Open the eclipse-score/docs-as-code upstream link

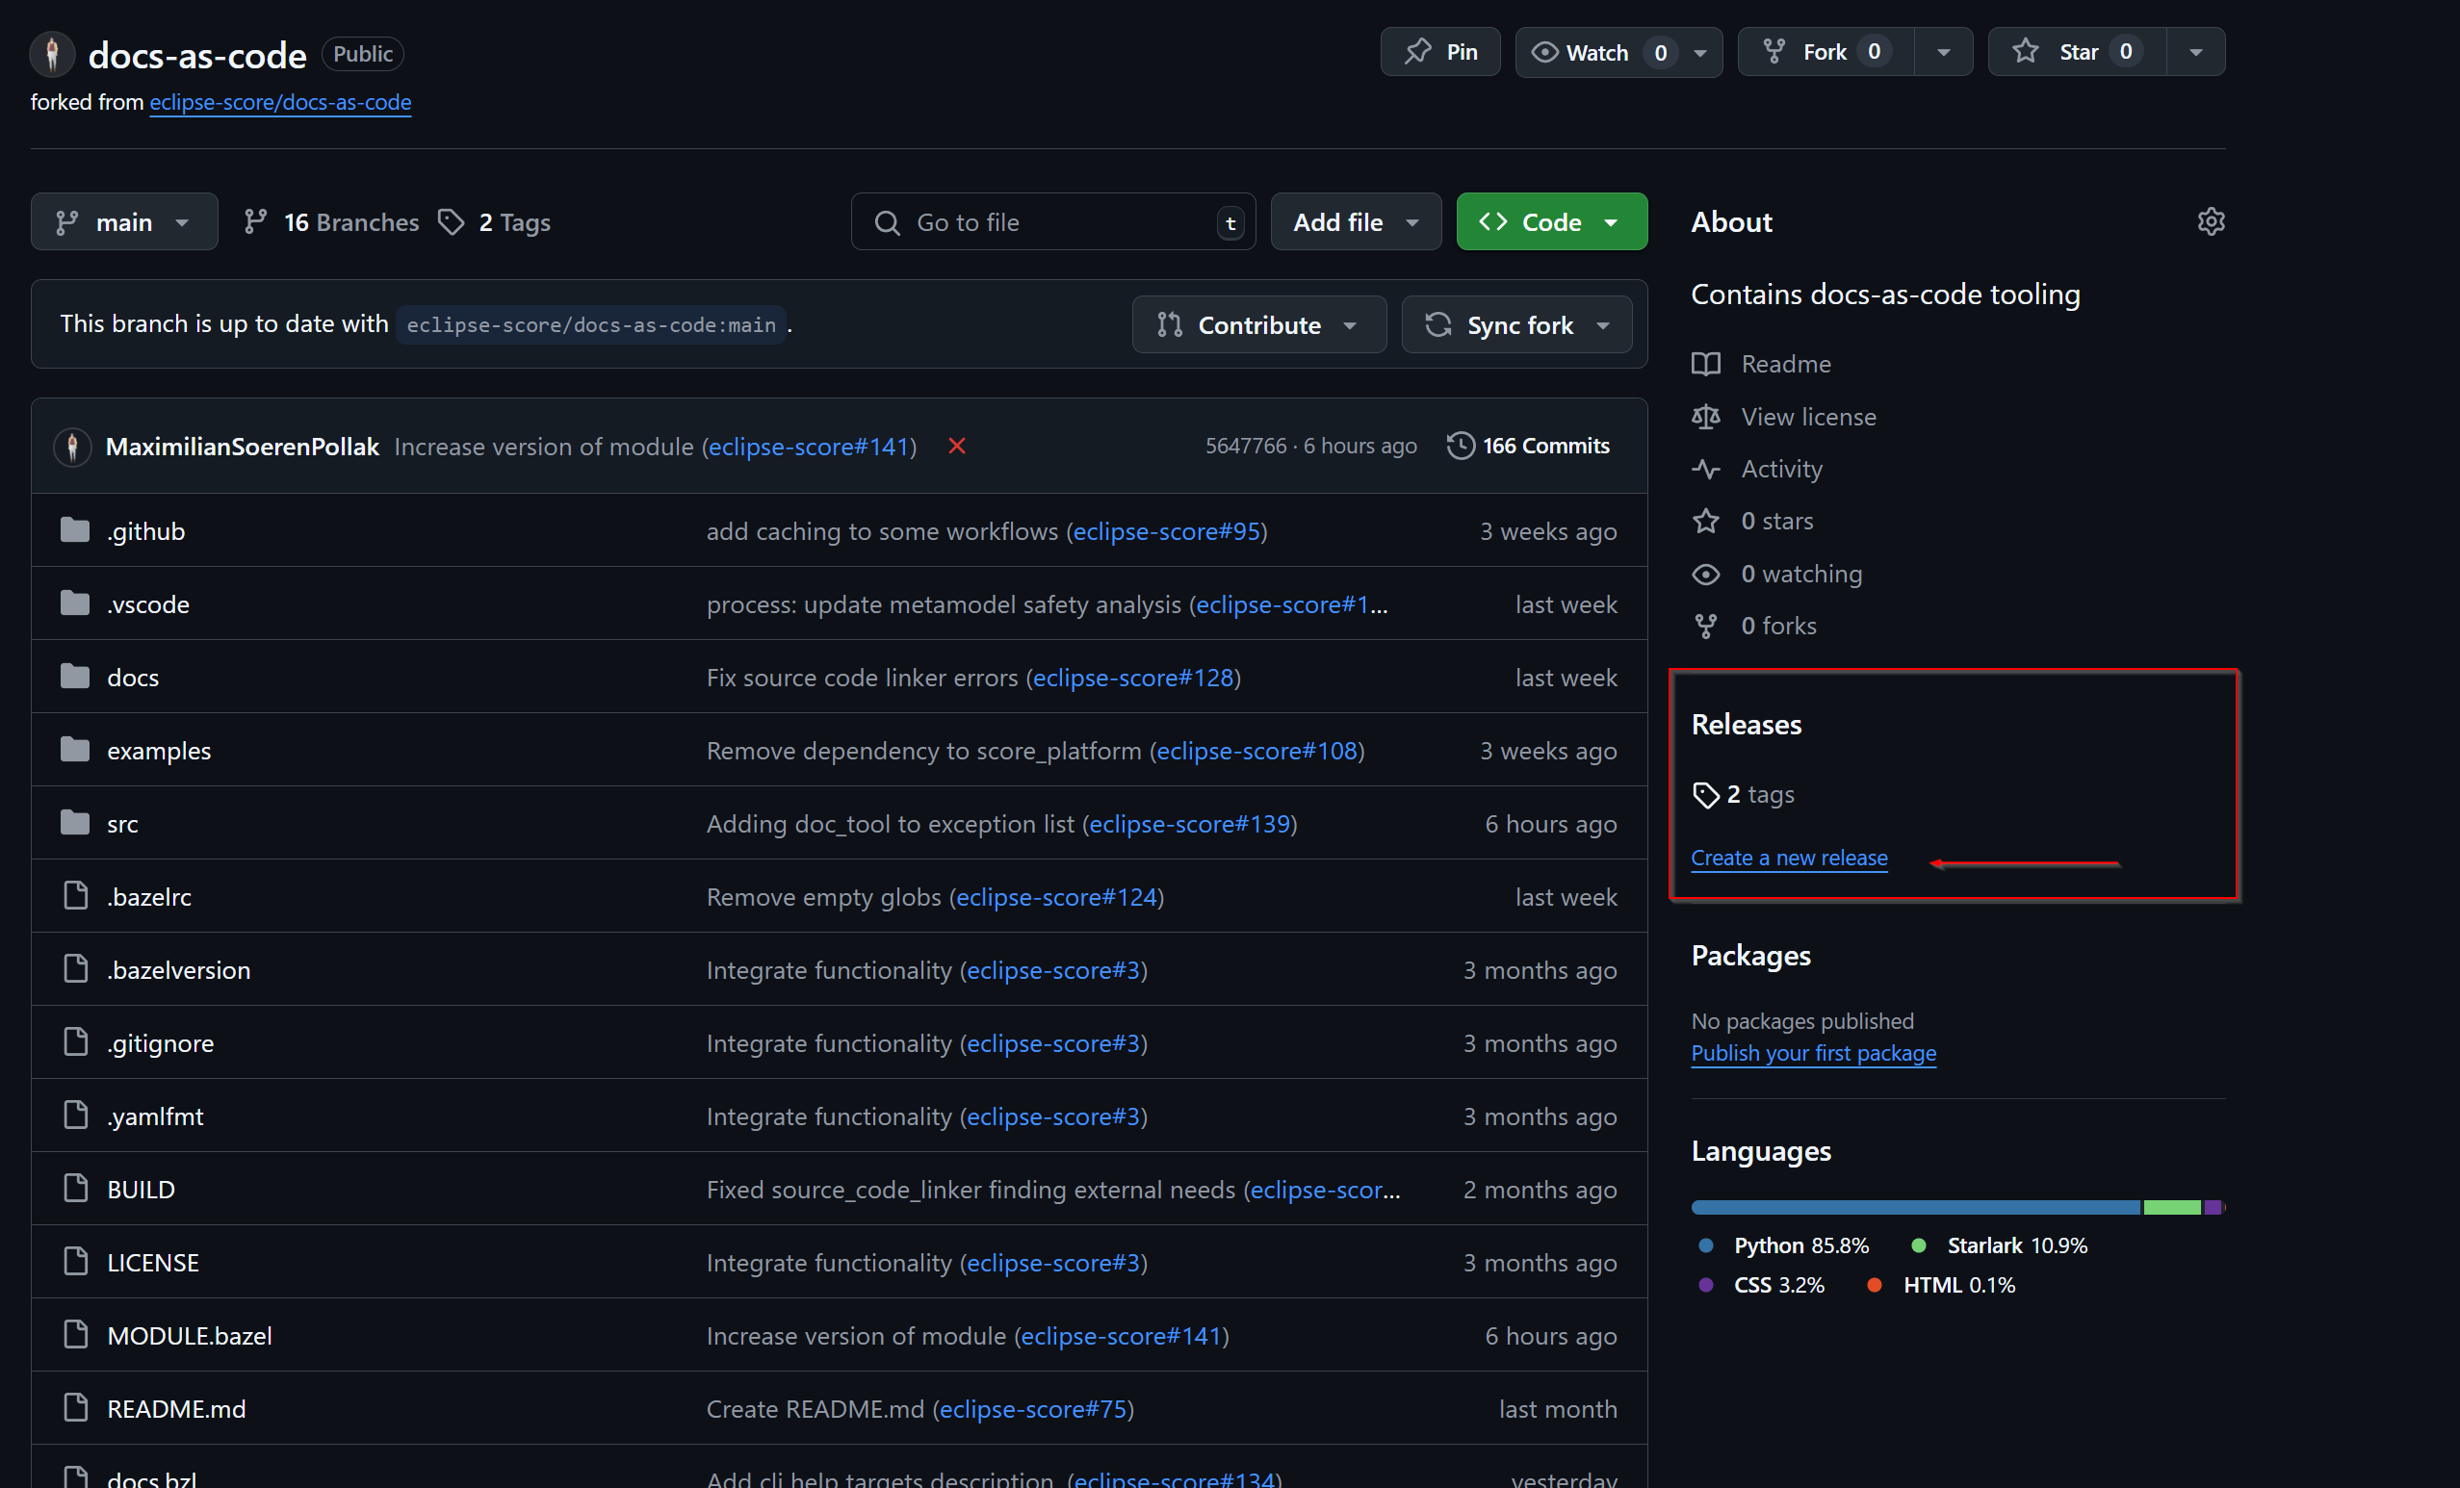[x=279, y=102]
